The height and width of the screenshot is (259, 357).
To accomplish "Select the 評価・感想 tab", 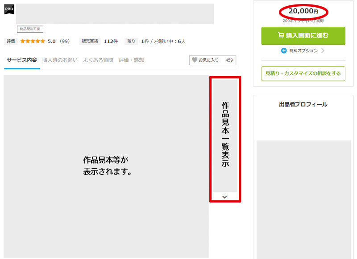I will tap(131, 60).
